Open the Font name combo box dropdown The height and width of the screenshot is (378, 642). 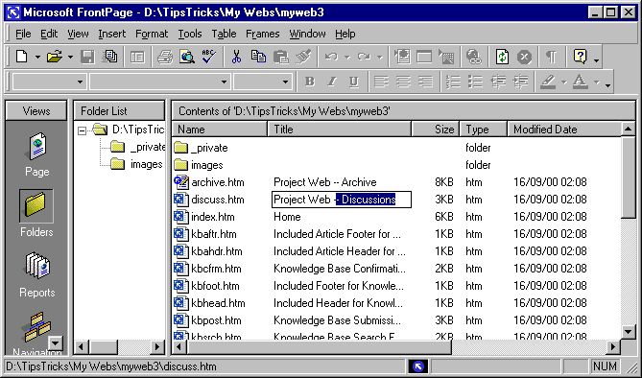click(224, 82)
